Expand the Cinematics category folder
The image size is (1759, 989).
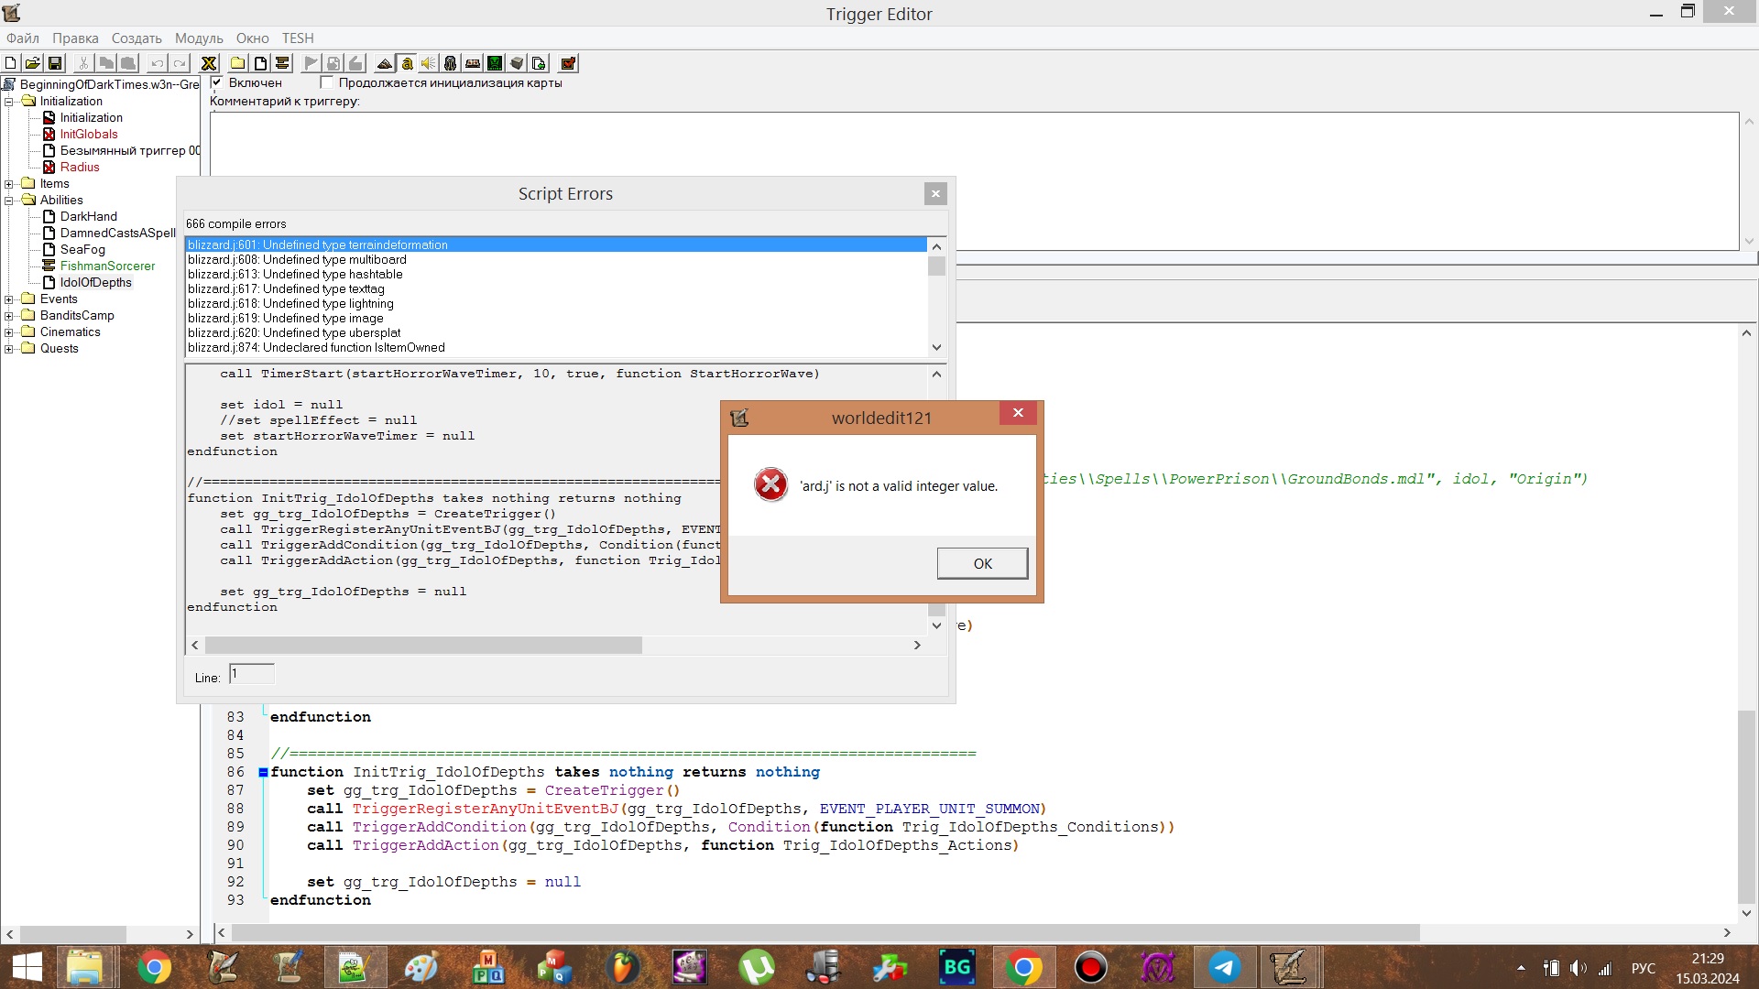tap(9, 332)
